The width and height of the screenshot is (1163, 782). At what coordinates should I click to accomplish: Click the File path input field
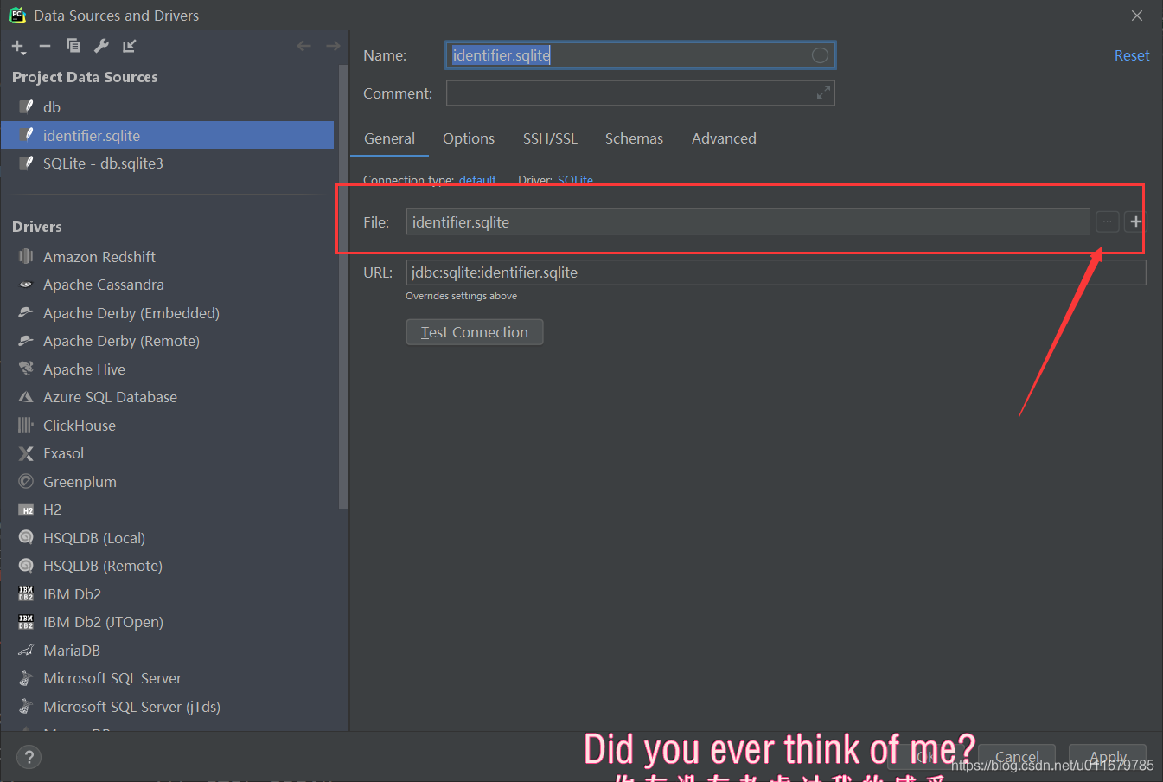[x=748, y=222]
